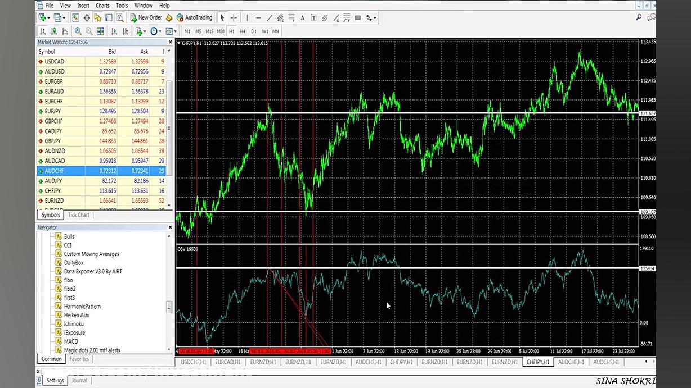691x388 pixels.
Task: Select the crosshair tool
Action: point(234,18)
